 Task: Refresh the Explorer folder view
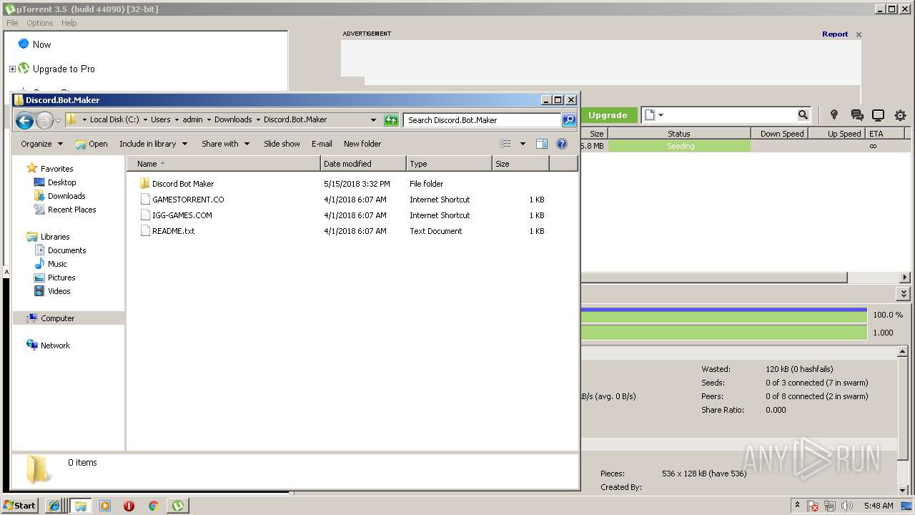tap(391, 120)
